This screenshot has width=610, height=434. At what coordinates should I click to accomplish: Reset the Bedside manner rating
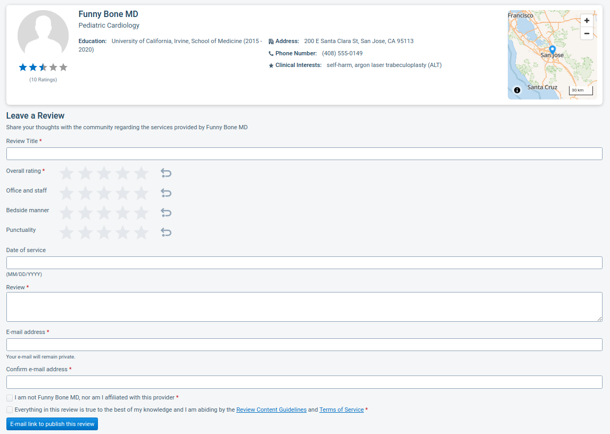(x=166, y=212)
